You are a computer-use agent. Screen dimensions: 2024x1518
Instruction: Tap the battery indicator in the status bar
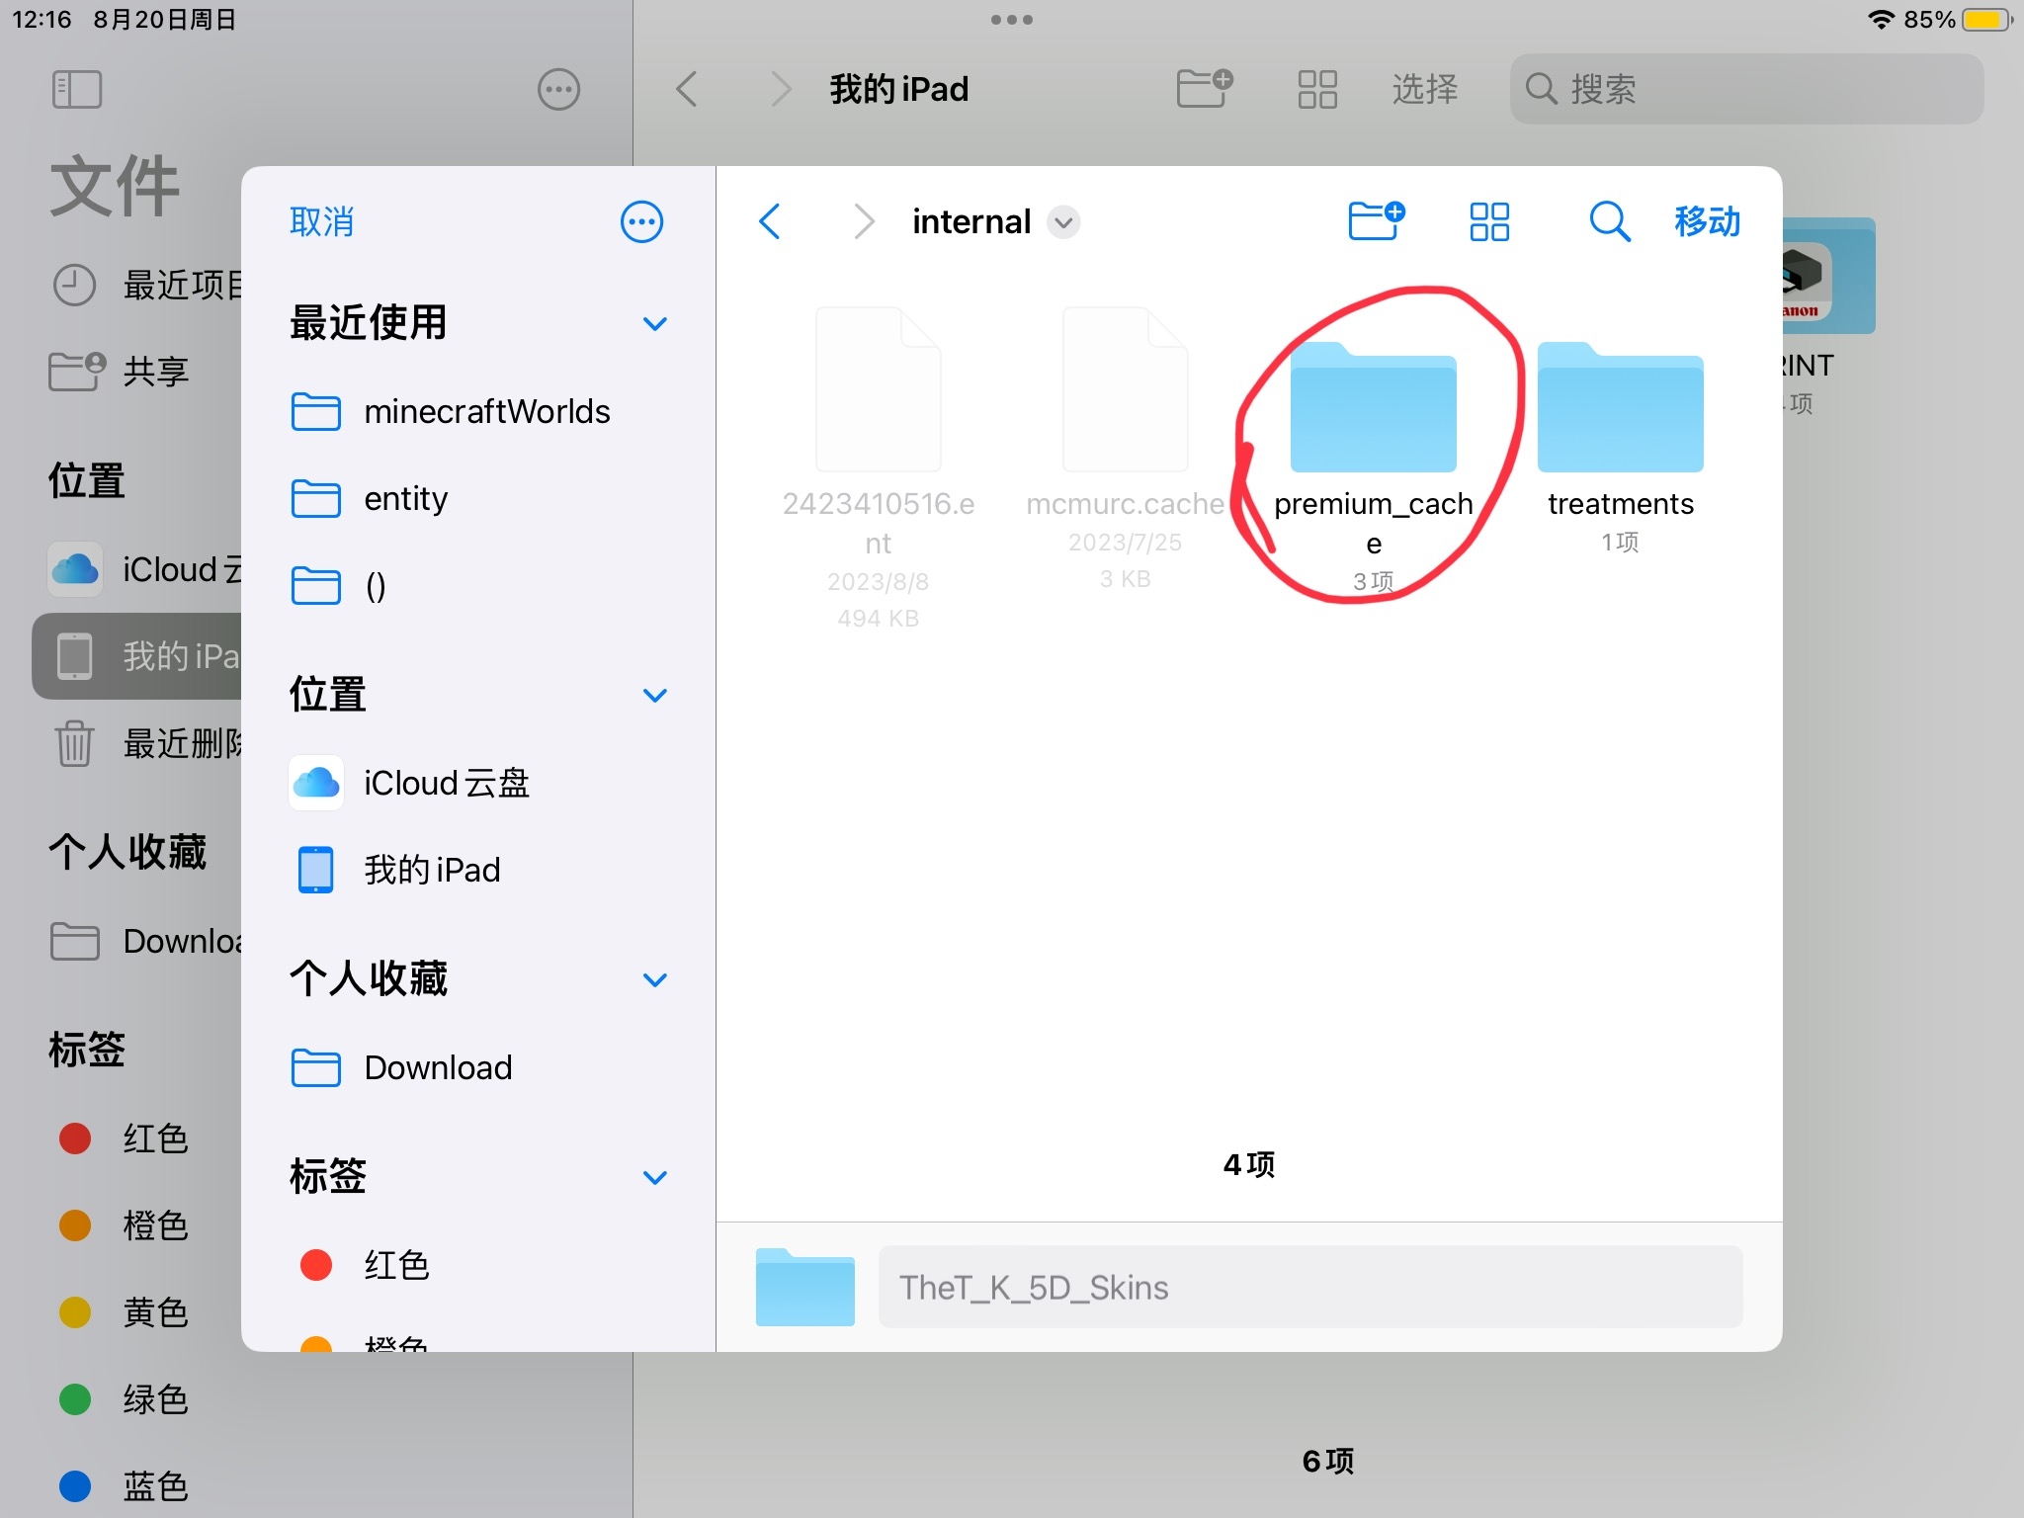pos(1987,20)
